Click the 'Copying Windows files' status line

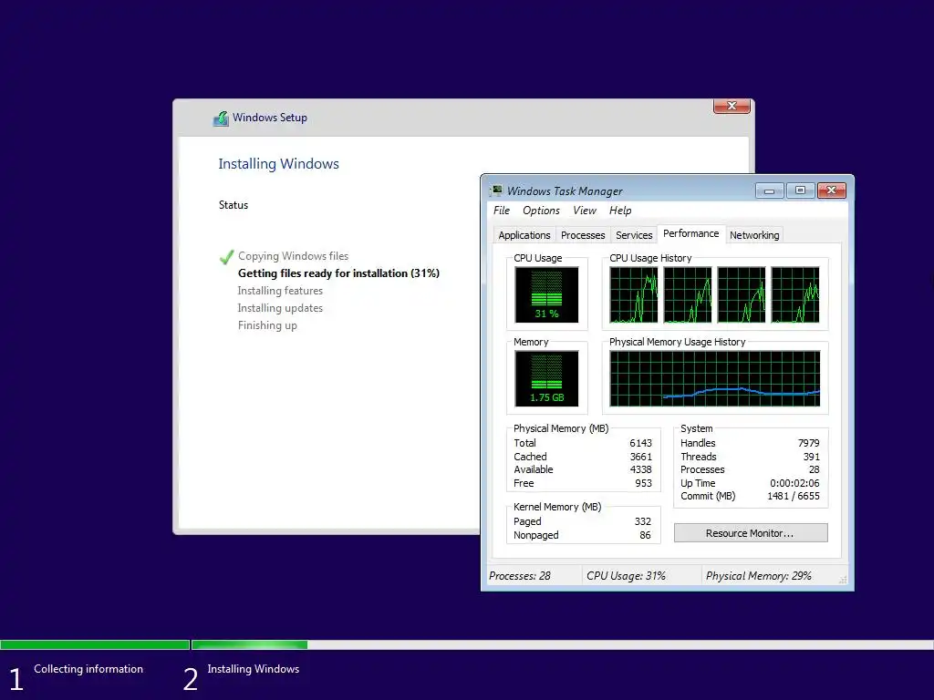tap(293, 256)
